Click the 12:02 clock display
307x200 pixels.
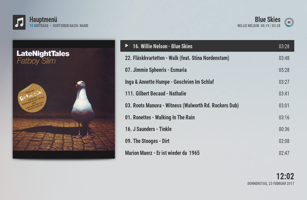tap(285, 176)
